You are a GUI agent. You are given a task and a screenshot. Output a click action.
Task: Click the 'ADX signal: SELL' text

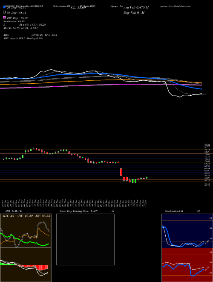pos(14,38)
